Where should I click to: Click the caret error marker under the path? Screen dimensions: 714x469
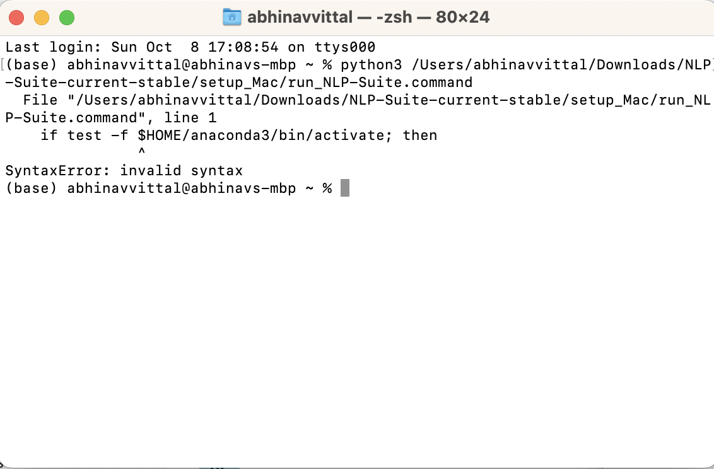pos(142,151)
